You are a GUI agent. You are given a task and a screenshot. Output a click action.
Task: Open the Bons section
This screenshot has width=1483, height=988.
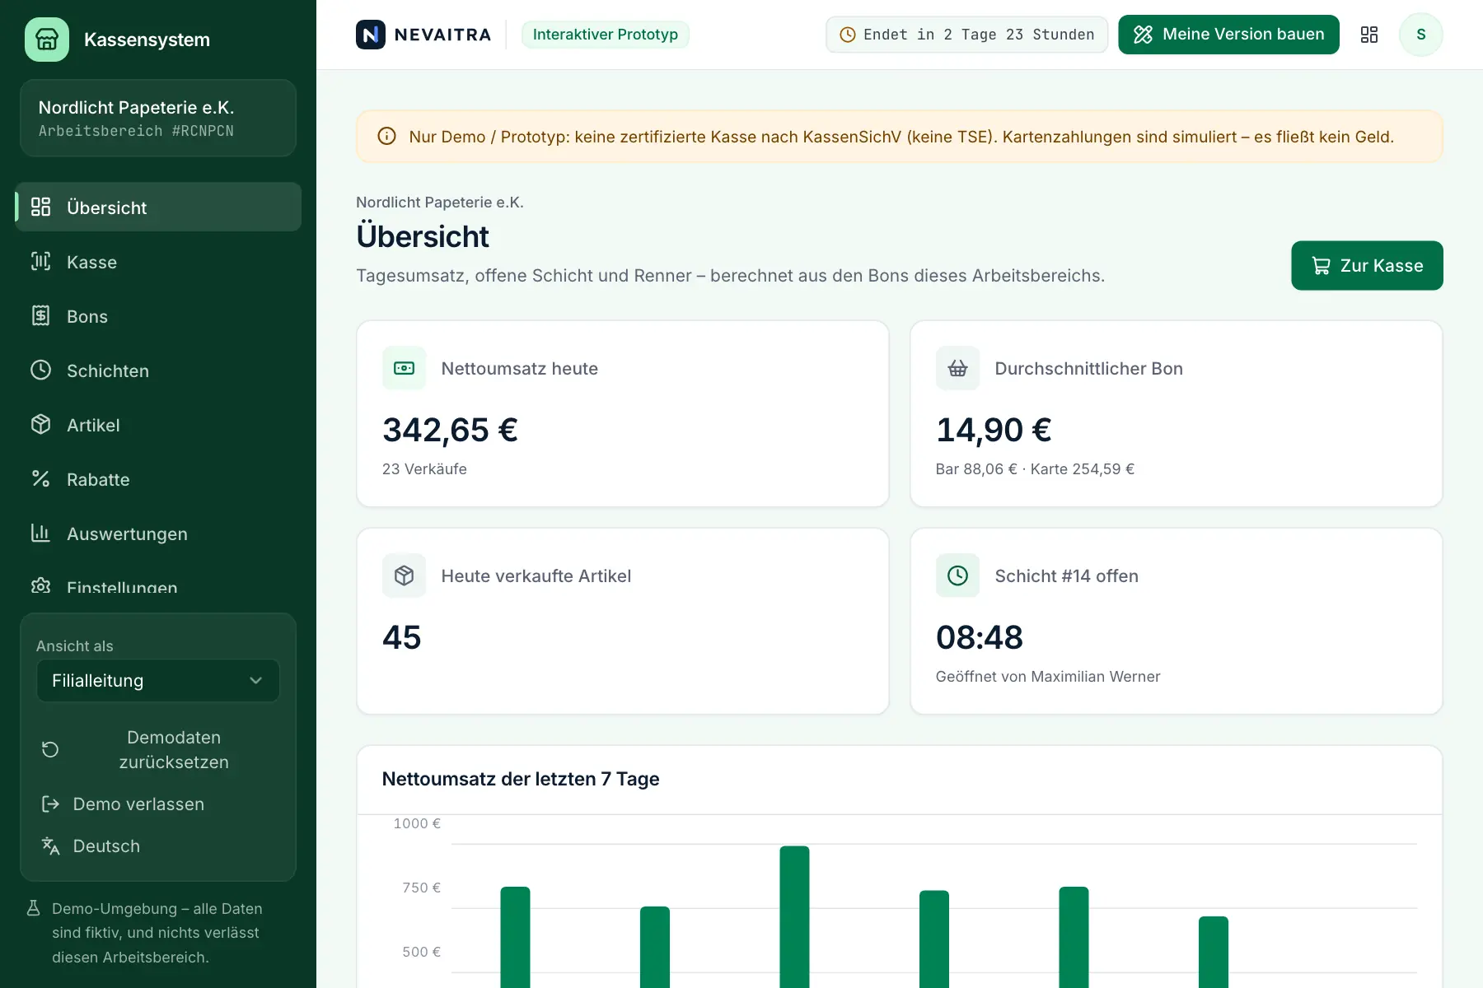point(158,316)
